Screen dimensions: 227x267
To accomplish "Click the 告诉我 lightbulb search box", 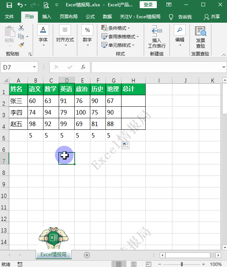I will (181, 17).
